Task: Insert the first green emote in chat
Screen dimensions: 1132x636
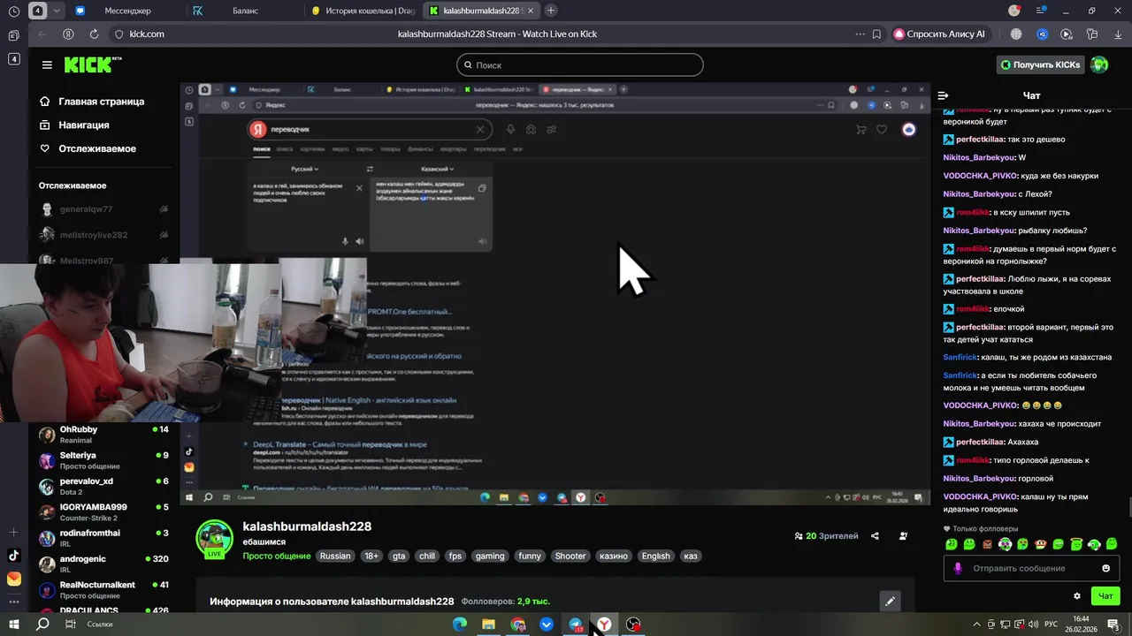Action: (952, 544)
